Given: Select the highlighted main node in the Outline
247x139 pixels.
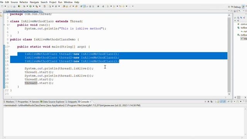Looking at the screenshot, I should point(244,39).
